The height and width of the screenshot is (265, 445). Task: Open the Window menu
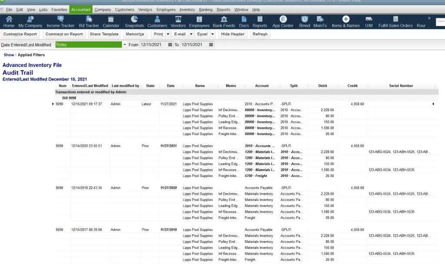(241, 10)
